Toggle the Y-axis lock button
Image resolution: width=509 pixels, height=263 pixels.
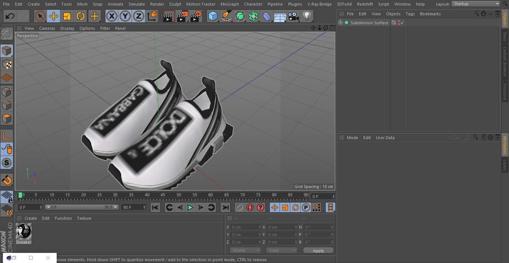coord(125,16)
